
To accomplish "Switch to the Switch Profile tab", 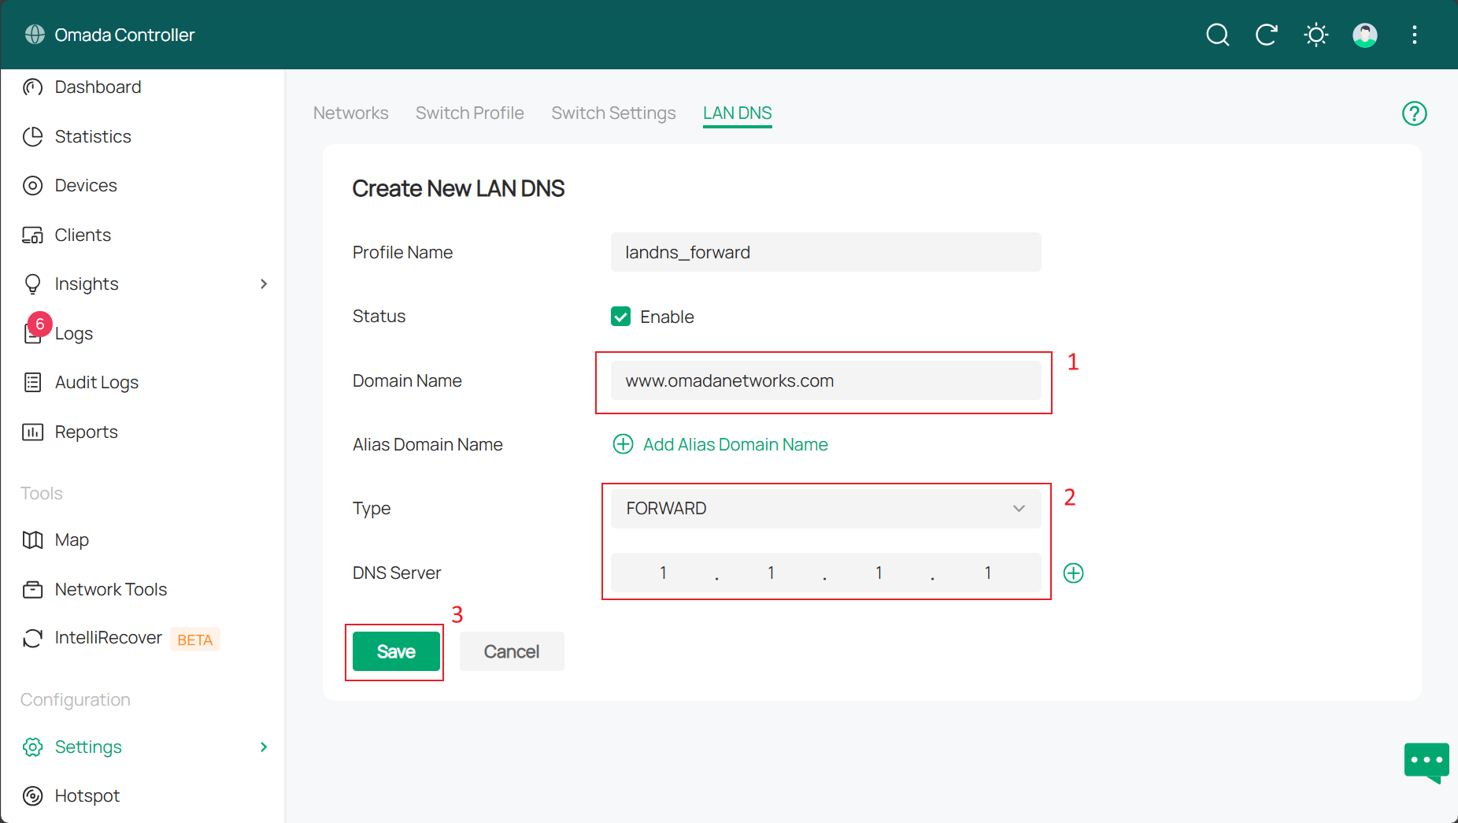I will pos(469,113).
